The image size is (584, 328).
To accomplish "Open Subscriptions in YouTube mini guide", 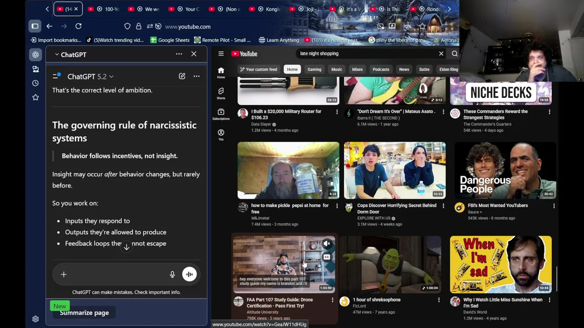I will 221,114.
